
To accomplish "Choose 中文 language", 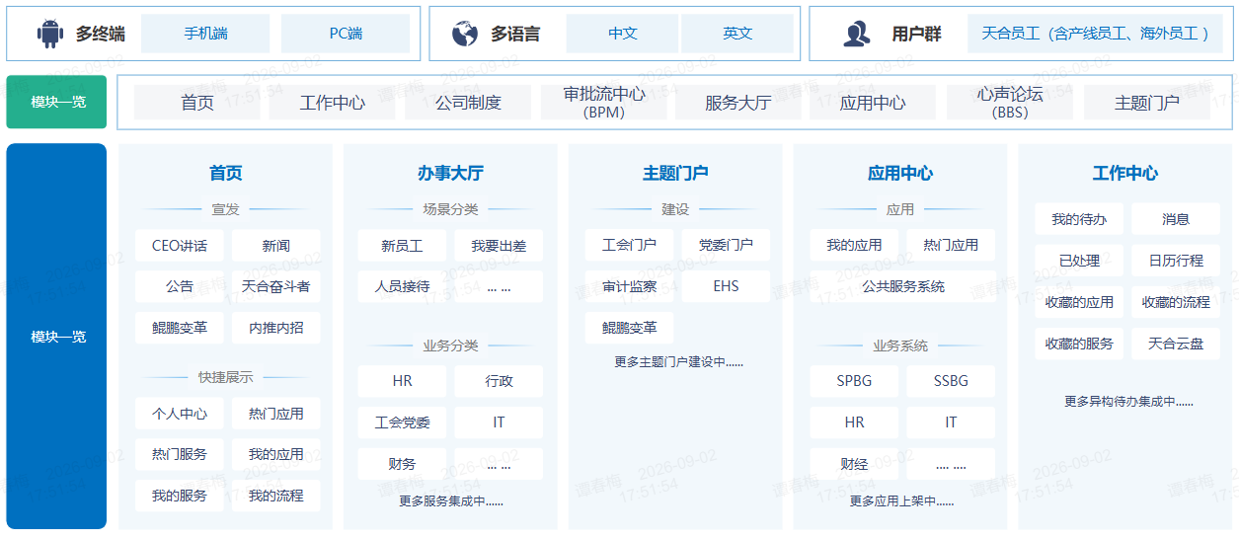I will pyautogui.click(x=623, y=34).
